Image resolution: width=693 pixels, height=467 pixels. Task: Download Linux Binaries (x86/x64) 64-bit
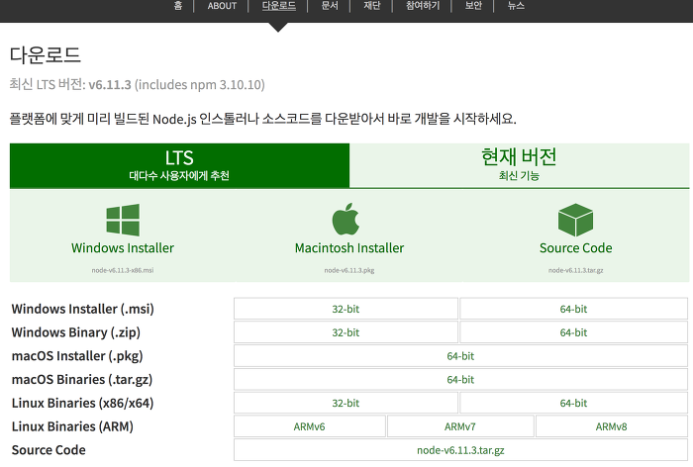573,403
